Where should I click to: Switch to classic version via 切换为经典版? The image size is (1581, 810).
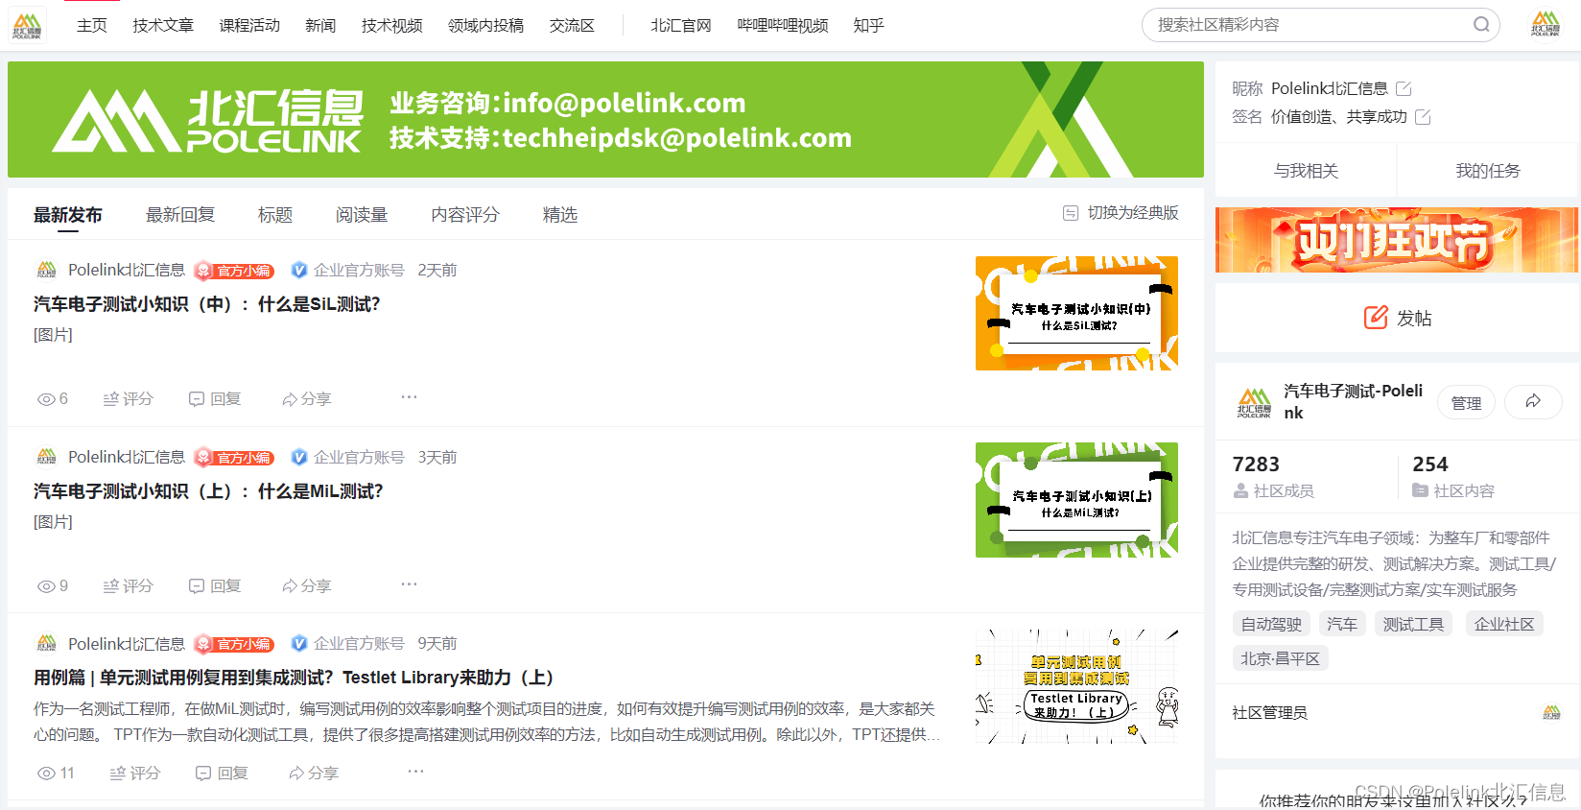coord(1121,213)
